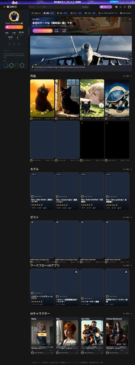135x365 pixels.
Task: Like the black kitten on orange artwork
Action: pos(48,119)
